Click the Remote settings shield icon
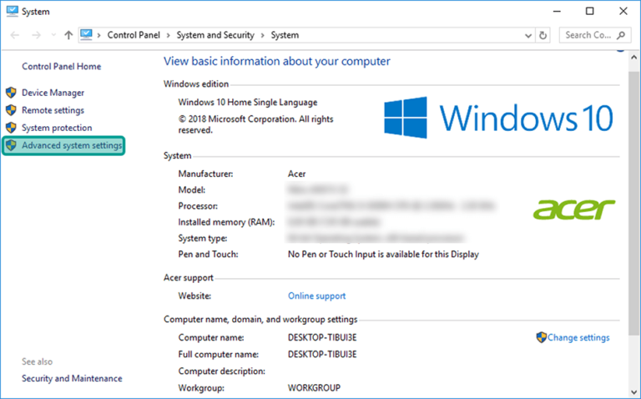The height and width of the screenshot is (399, 641). click(11, 110)
